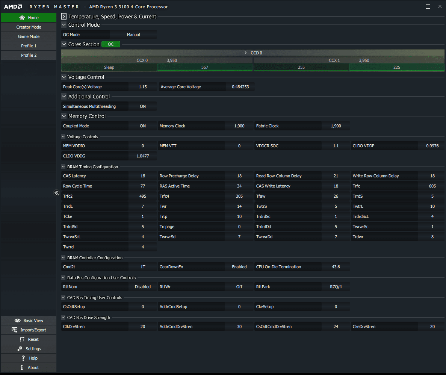Click AddrCmdDrvStren value 30
446x375 pixels.
click(239, 327)
